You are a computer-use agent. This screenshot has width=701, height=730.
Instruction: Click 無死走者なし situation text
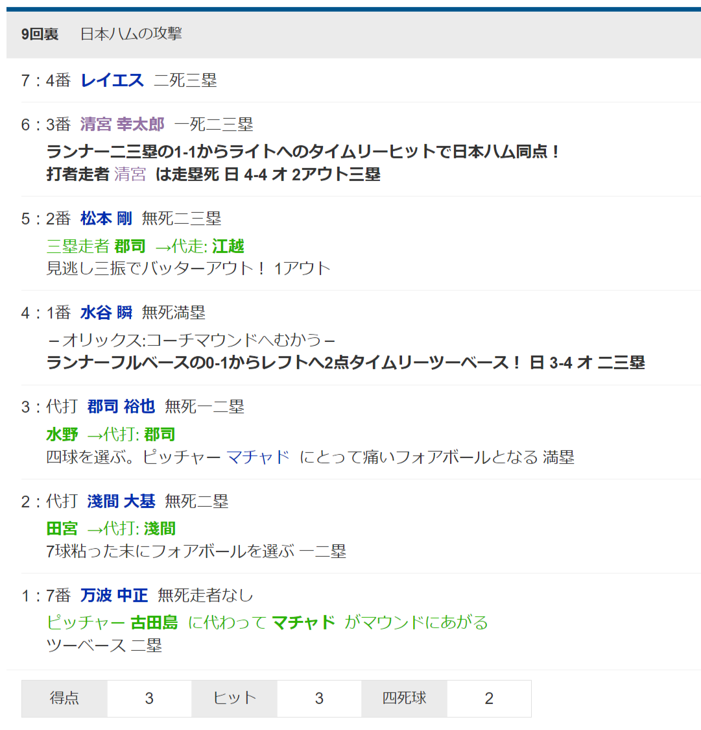(x=205, y=596)
